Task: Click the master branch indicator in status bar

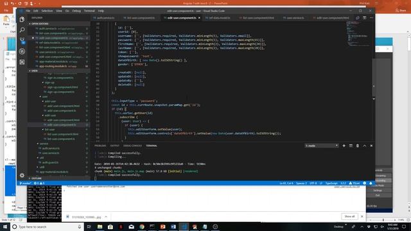Action: [26, 183]
